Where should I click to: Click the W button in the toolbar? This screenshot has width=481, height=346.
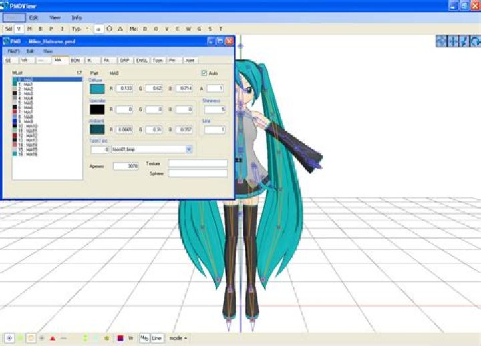pos(188,29)
